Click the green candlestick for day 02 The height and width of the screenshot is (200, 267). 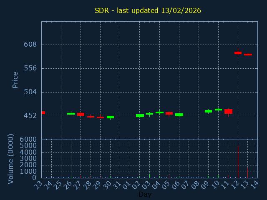[x=140, y=115]
